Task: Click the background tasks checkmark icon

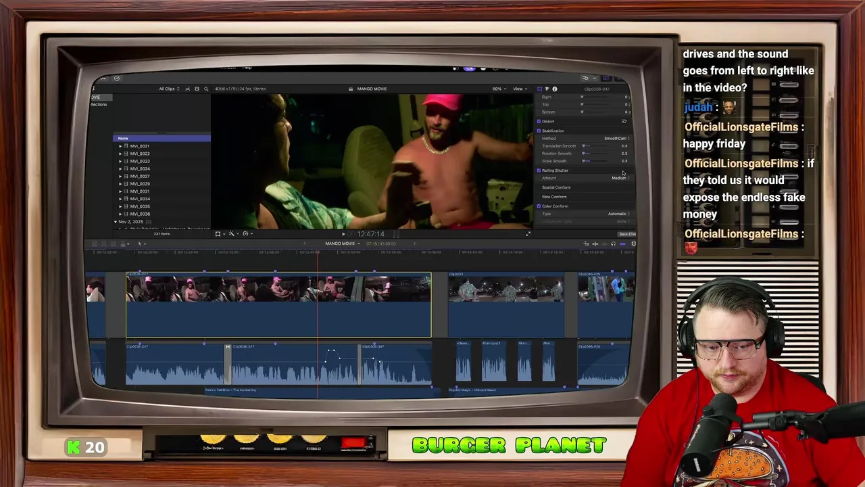Action: pyautogui.click(x=116, y=78)
